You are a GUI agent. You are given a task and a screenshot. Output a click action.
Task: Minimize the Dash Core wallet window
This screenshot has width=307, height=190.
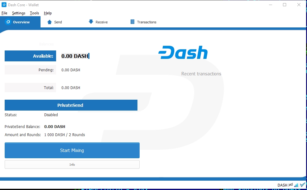[x=271, y=5]
